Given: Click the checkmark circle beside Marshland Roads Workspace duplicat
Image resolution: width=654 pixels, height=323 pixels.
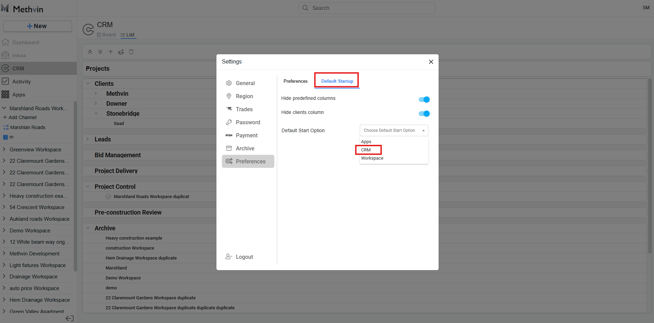Looking at the screenshot, I should [108, 197].
